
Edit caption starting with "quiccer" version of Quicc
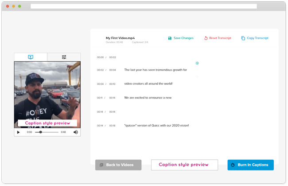[156, 126]
